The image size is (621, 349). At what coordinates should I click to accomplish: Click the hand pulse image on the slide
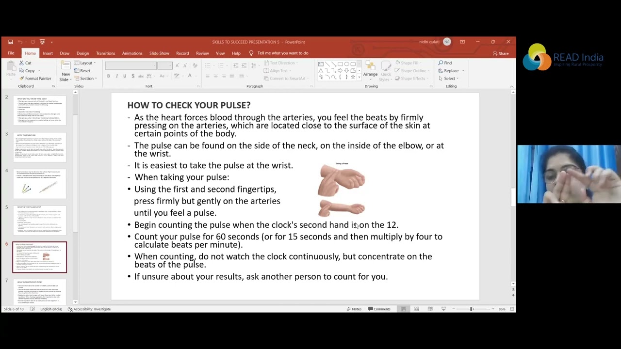tap(342, 190)
